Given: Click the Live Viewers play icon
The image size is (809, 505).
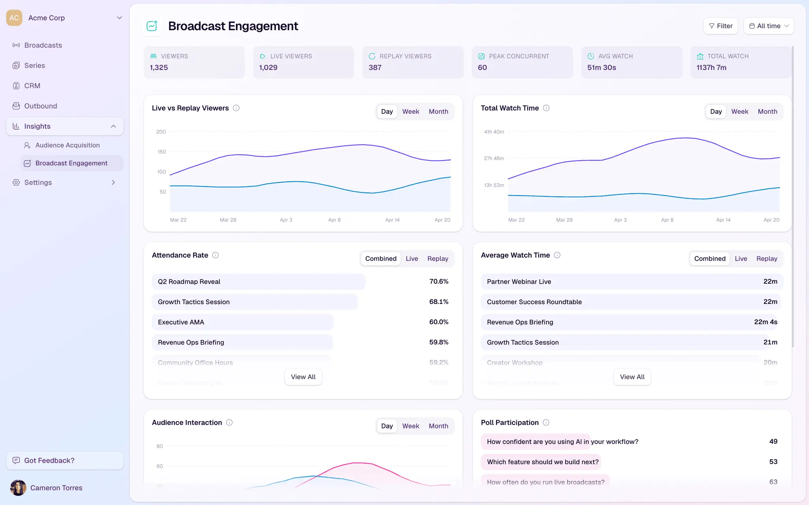Looking at the screenshot, I should pos(263,56).
